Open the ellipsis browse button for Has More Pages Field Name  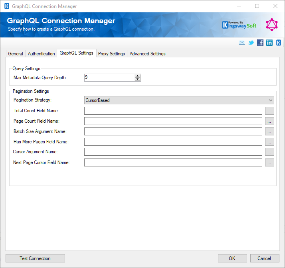[269, 142]
